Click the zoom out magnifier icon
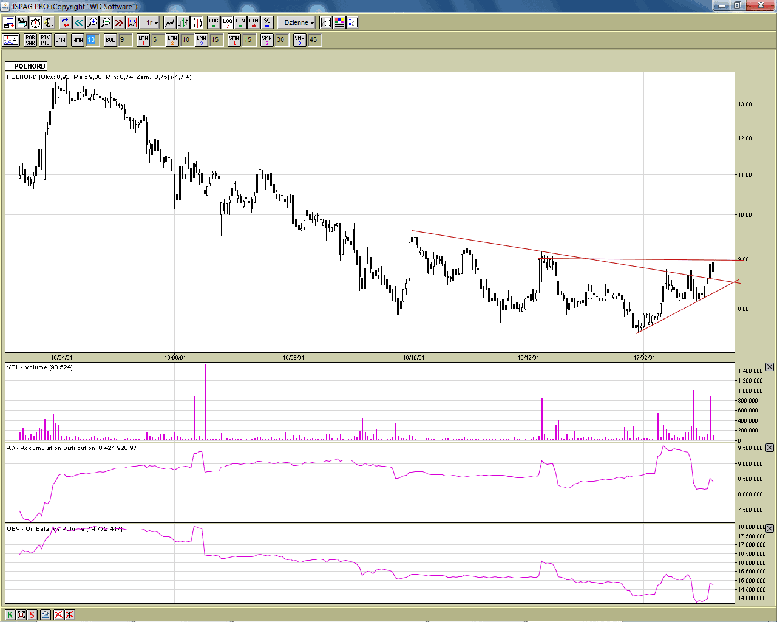The image size is (777, 622). [x=106, y=22]
